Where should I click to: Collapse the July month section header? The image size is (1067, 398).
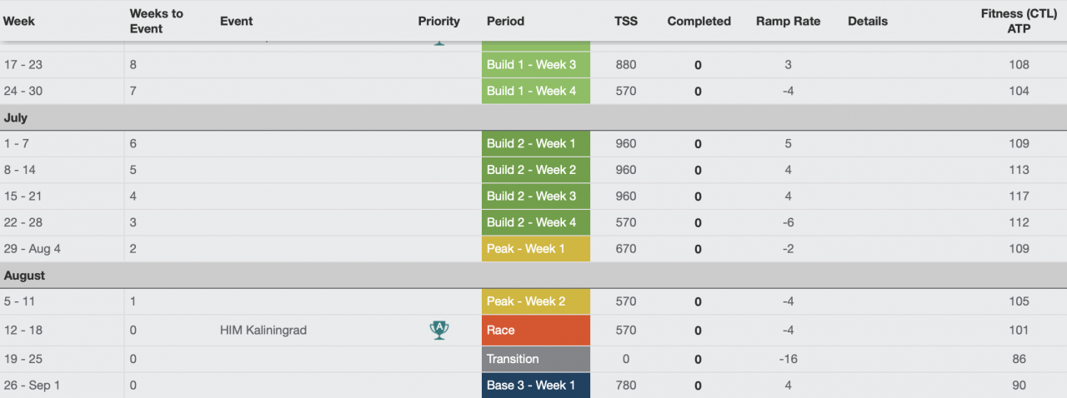pyautogui.click(x=16, y=117)
